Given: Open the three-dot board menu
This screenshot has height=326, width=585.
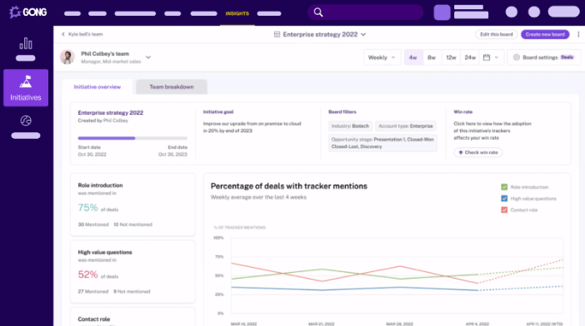Looking at the screenshot, I should (x=578, y=34).
